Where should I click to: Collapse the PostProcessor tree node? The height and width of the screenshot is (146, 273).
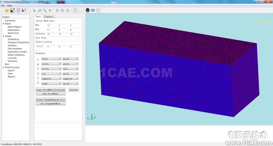click(x=3, y=67)
